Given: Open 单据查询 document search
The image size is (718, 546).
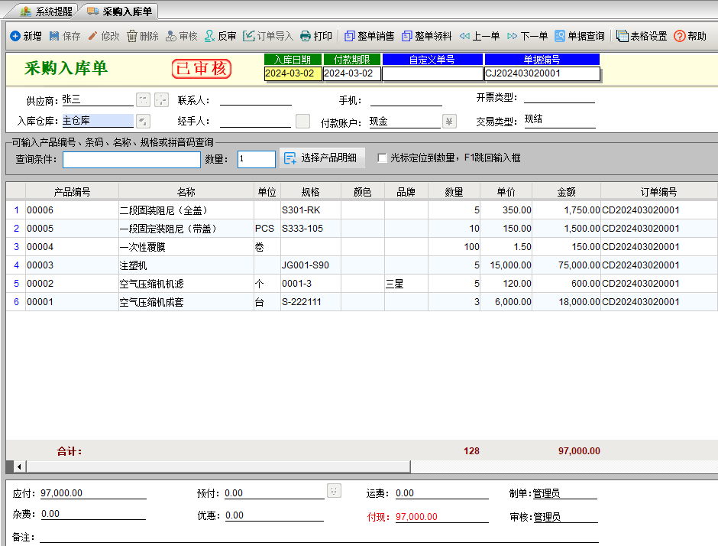Looking at the screenshot, I should (579, 36).
